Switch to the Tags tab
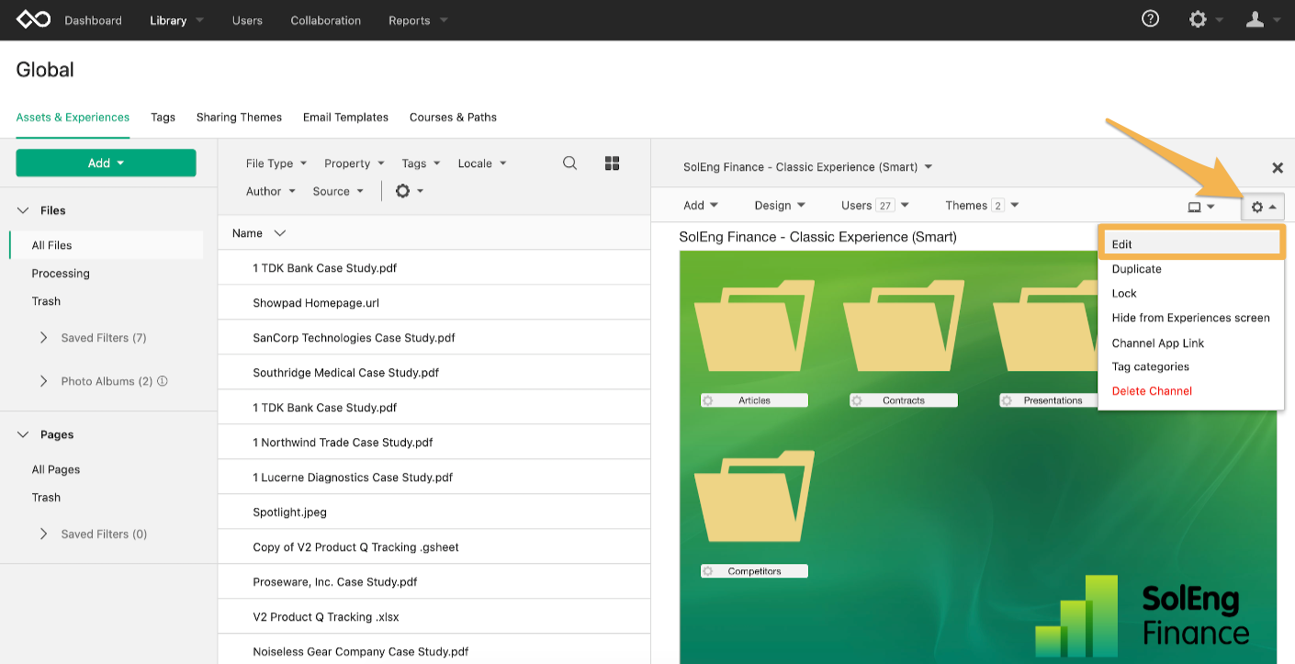The image size is (1295, 664). click(163, 118)
